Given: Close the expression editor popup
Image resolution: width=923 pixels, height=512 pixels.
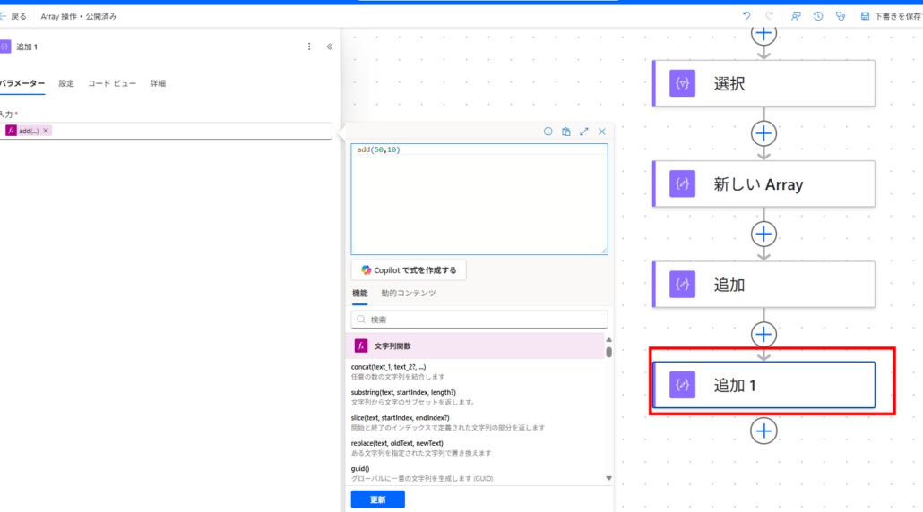Looking at the screenshot, I should tap(602, 132).
